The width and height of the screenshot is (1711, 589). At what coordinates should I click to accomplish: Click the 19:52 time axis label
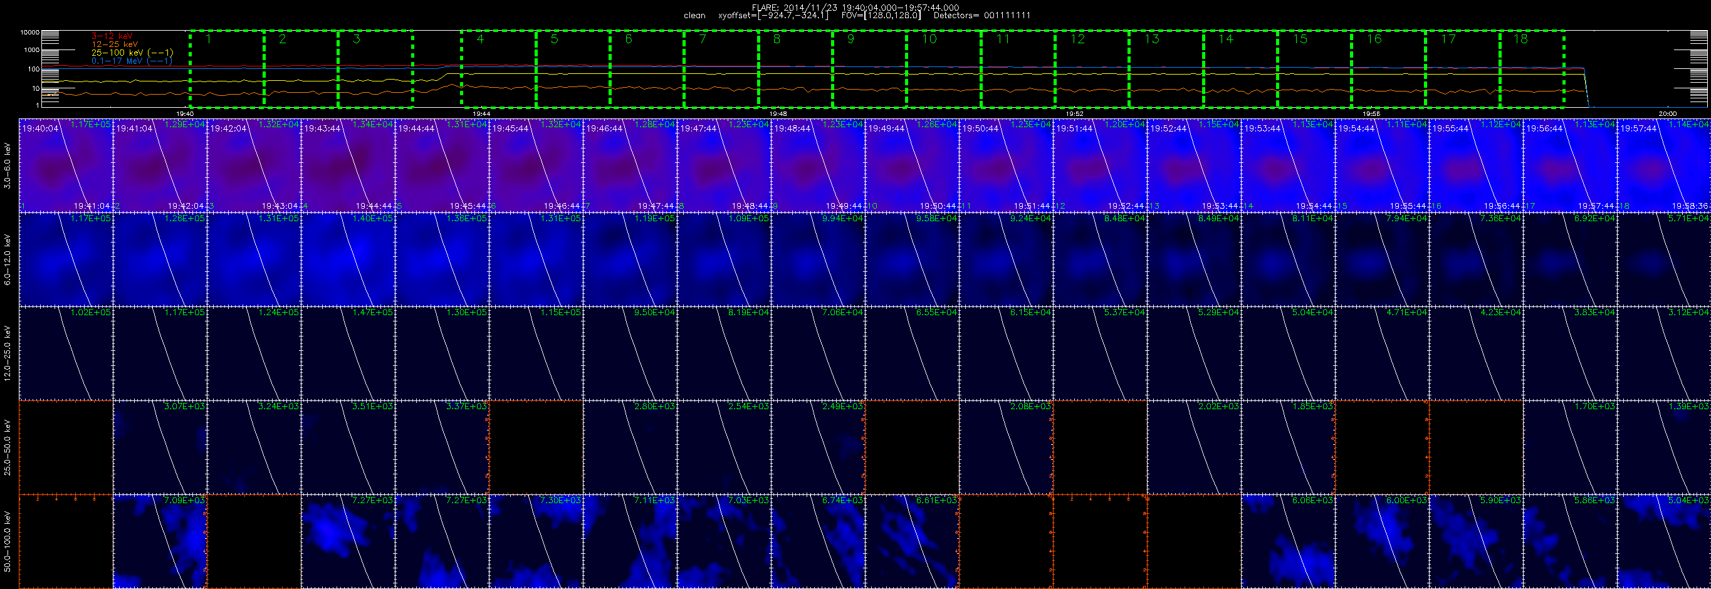click(1075, 113)
